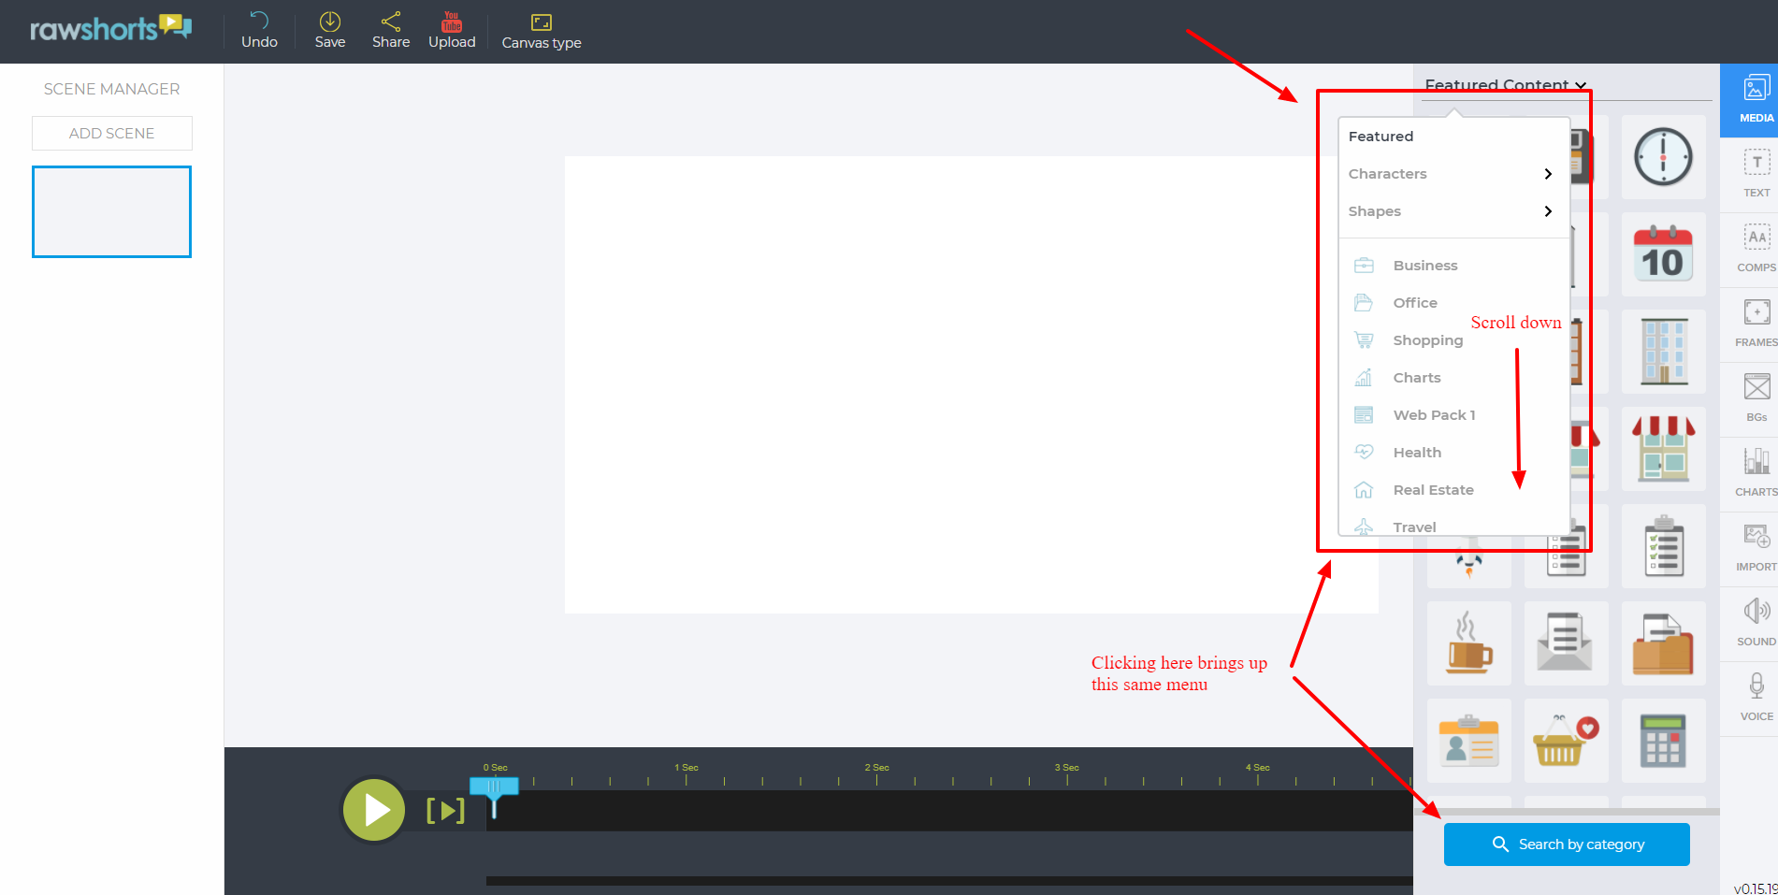Select the steaming coffee cup asset
This screenshot has height=895, width=1778.
coord(1468,643)
